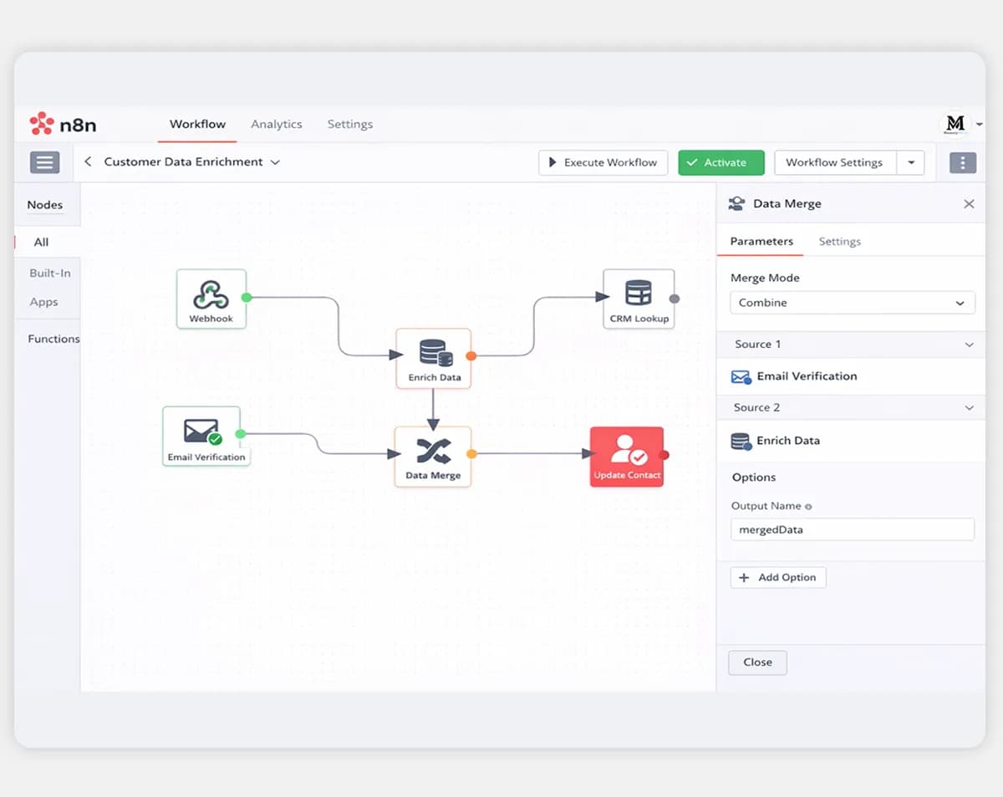Switch to the Analytics tab
Image resolution: width=1003 pixels, height=797 pixels.
pyautogui.click(x=277, y=124)
